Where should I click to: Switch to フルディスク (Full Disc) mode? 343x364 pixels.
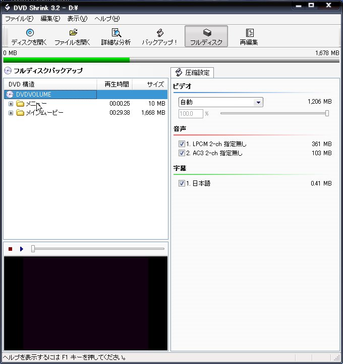[x=206, y=36]
